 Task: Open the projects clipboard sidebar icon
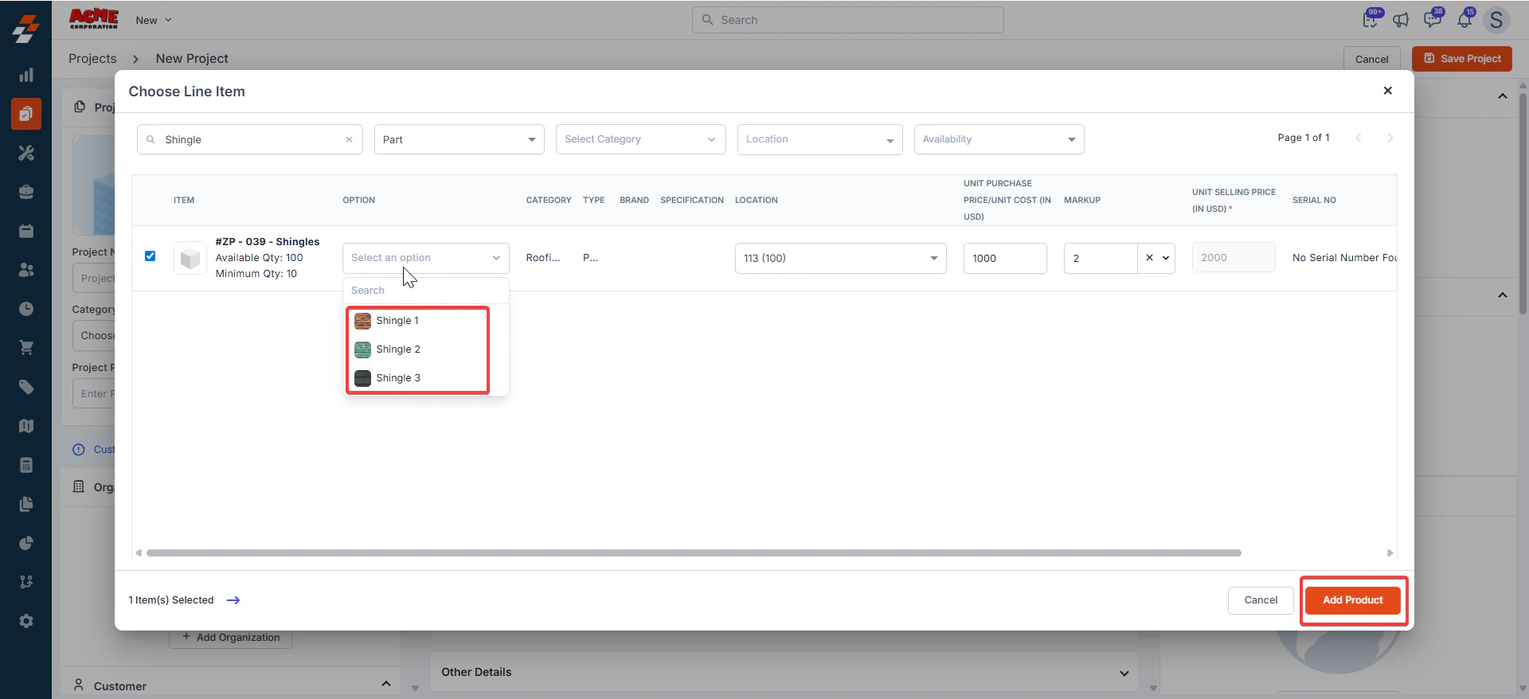click(26, 114)
